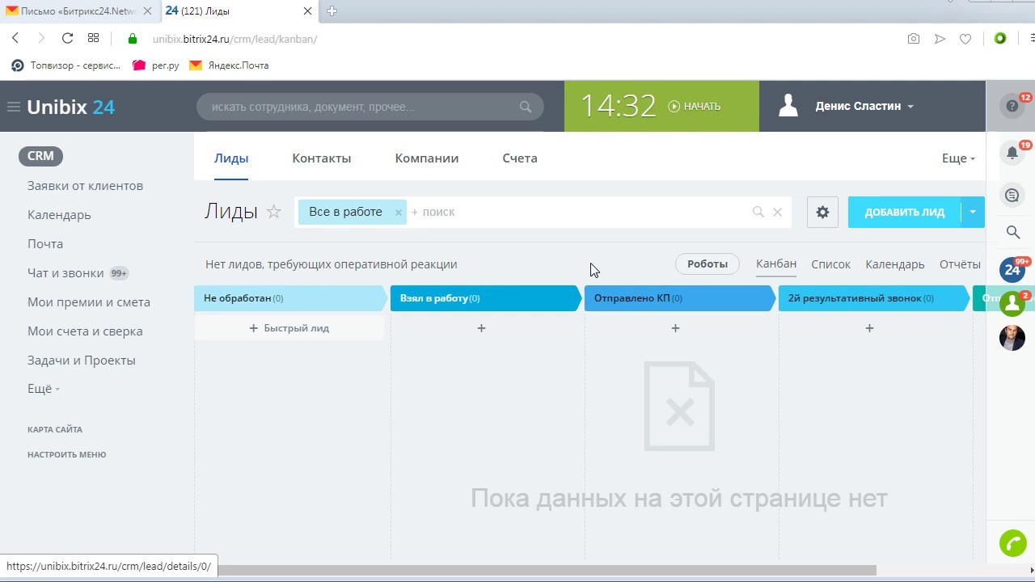Click the green phone call button
The image size is (1035, 582).
point(1012,543)
